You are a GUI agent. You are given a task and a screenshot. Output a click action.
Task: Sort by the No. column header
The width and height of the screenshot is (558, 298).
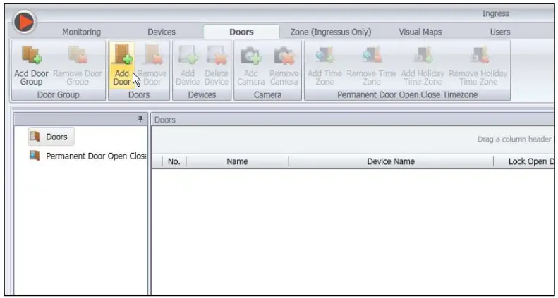[174, 161]
